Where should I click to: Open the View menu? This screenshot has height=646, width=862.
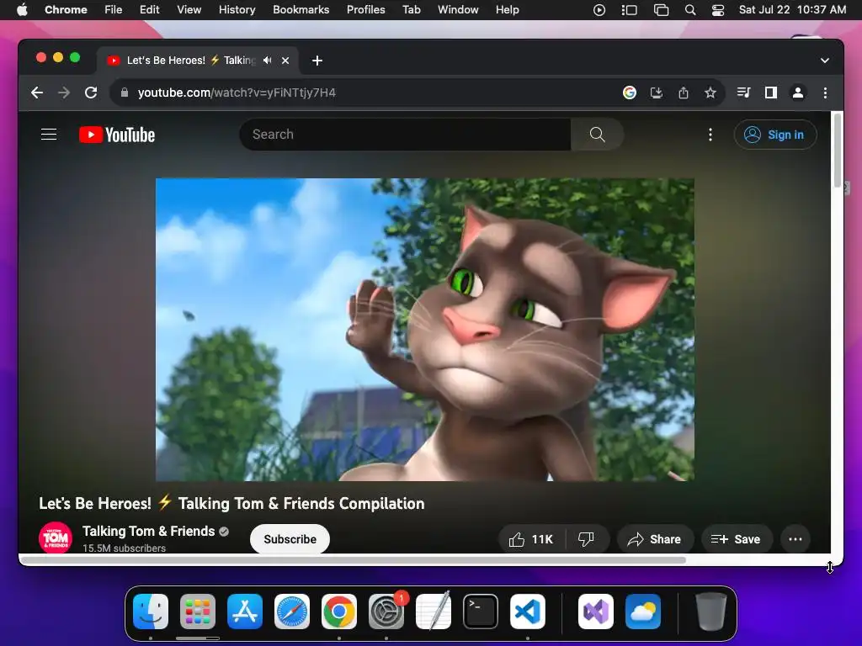point(189,10)
